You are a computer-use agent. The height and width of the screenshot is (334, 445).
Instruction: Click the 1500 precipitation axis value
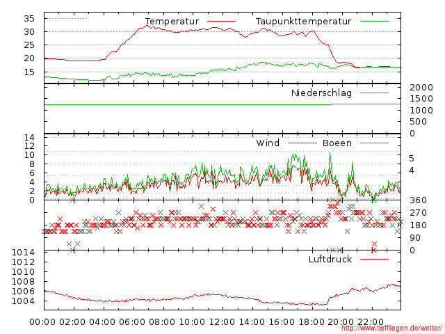[x=421, y=99]
